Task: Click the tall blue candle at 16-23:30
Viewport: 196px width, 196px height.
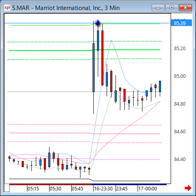Action: (x=93, y=67)
